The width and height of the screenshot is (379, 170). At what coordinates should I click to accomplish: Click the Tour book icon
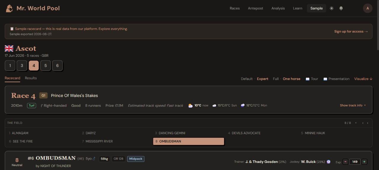tap(308, 79)
